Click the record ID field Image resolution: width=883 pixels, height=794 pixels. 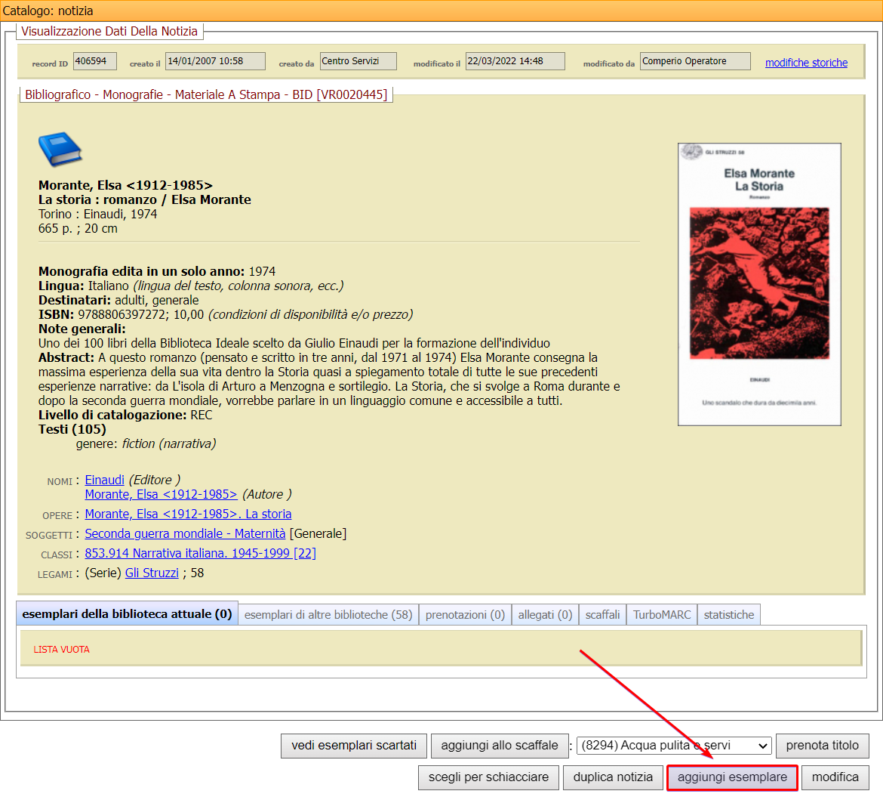[94, 61]
